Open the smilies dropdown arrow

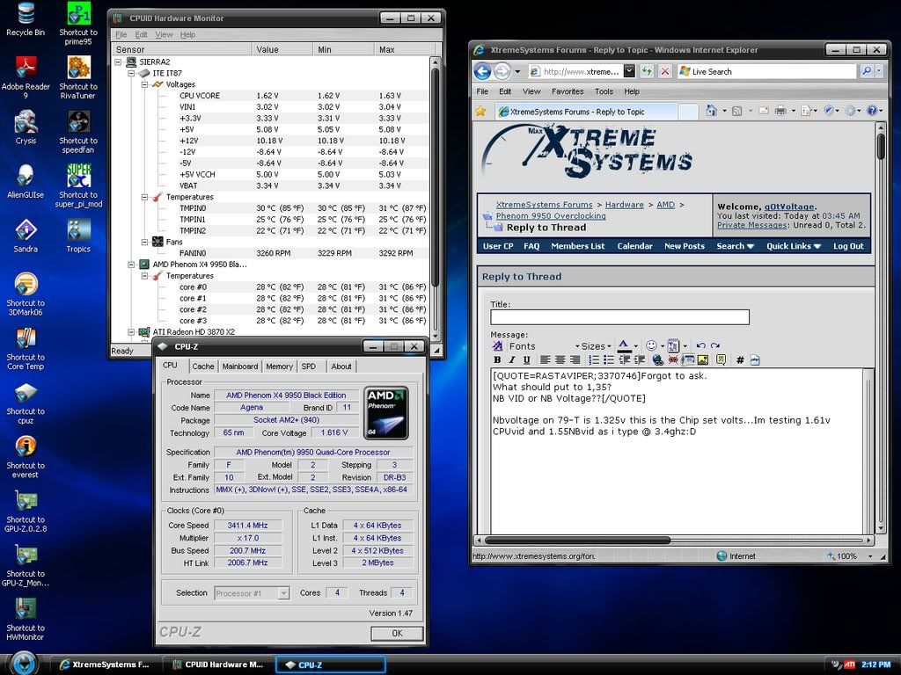pos(663,346)
